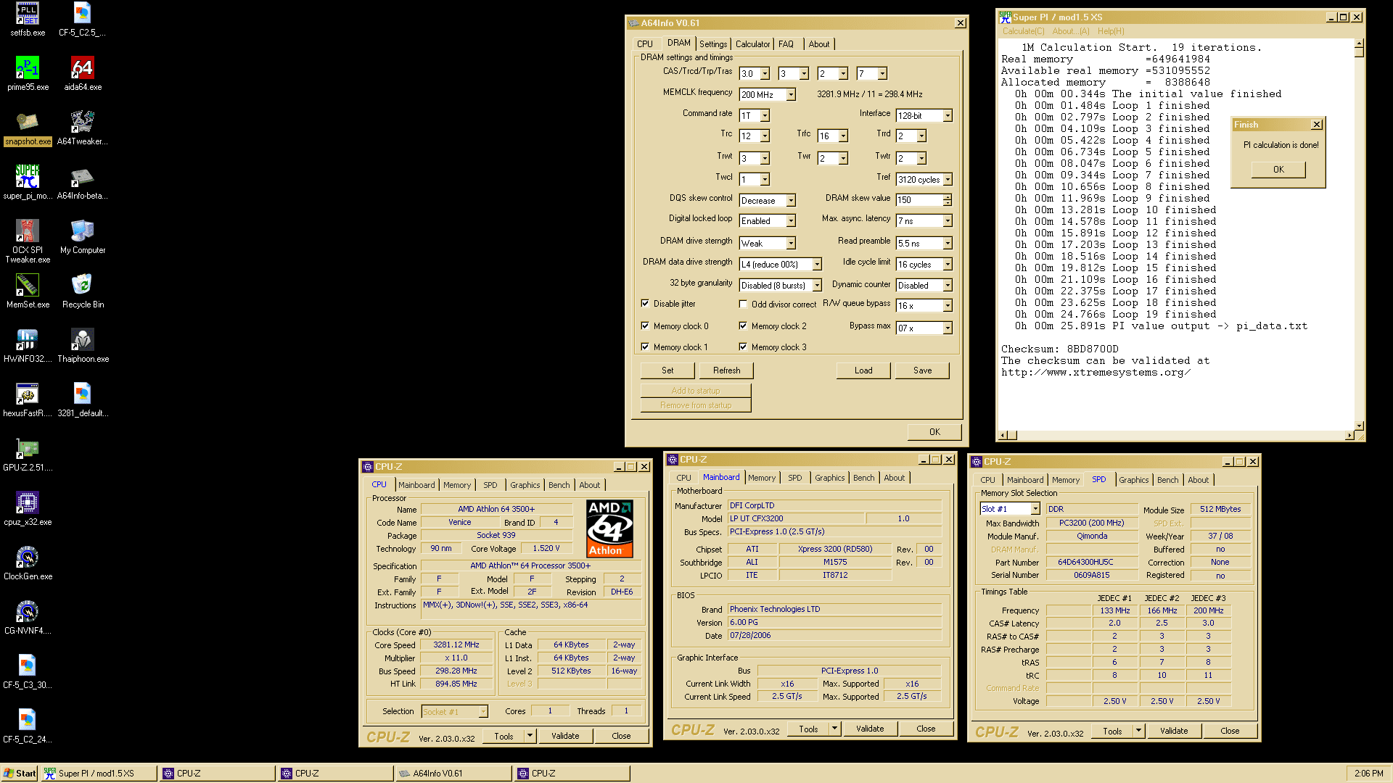Click Add to startup button
1393x783 pixels.
pyautogui.click(x=696, y=391)
